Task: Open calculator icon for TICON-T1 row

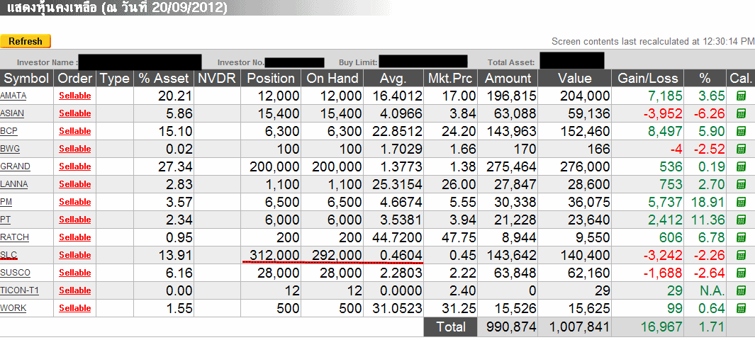Action: point(741,290)
